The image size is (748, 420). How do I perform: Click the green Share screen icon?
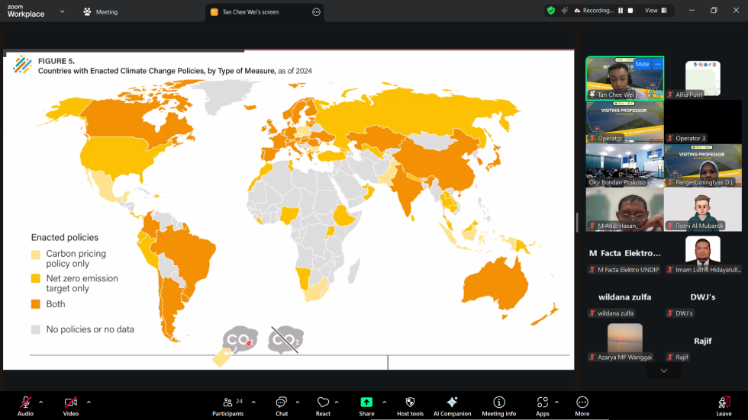click(x=366, y=404)
